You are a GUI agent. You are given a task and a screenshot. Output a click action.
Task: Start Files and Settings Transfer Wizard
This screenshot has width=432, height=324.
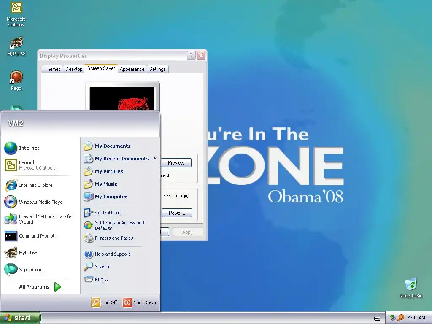[40, 219]
